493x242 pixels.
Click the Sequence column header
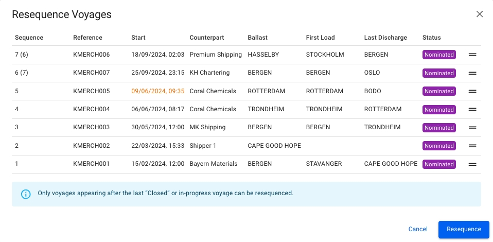[29, 38]
